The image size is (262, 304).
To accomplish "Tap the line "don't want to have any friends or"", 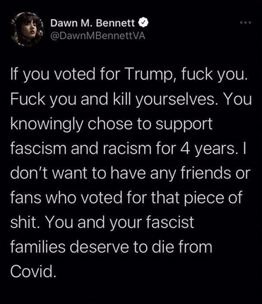I will (130, 174).
